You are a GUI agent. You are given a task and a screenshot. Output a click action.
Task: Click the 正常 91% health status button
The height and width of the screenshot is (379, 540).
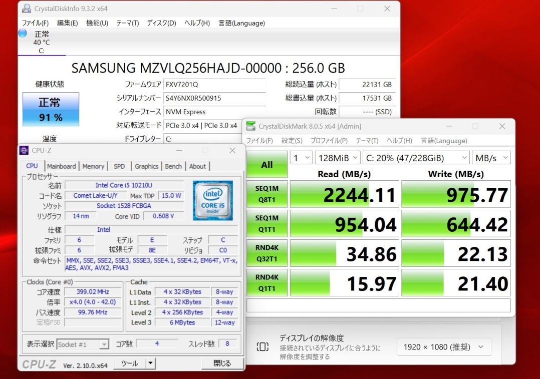click(51, 109)
